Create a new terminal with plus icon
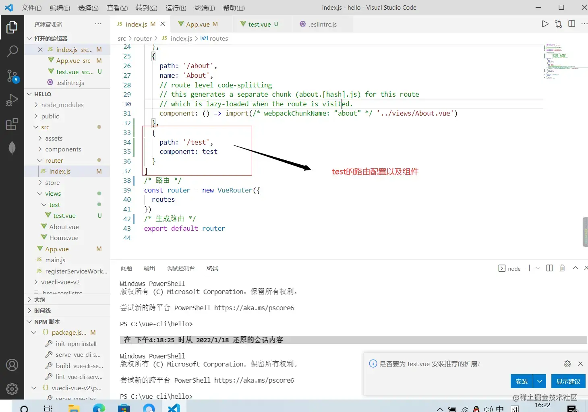 (529, 268)
